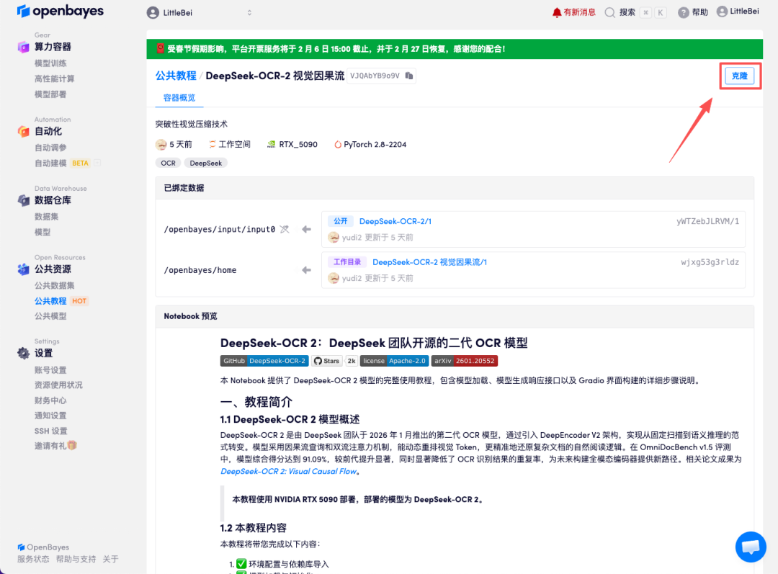
Task: Click arrow icon next to /openbayes/home
Action: [307, 270]
